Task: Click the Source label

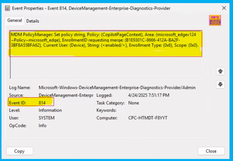Action: tap(16, 95)
